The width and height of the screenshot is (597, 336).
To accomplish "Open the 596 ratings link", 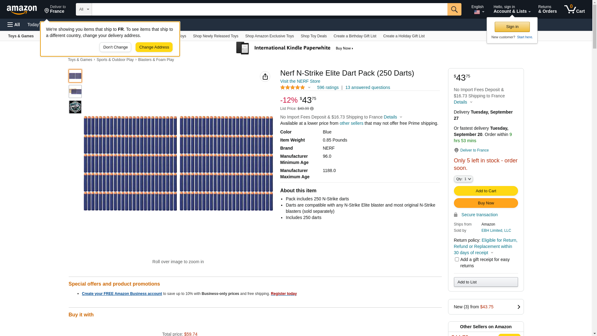I will 328,88.
